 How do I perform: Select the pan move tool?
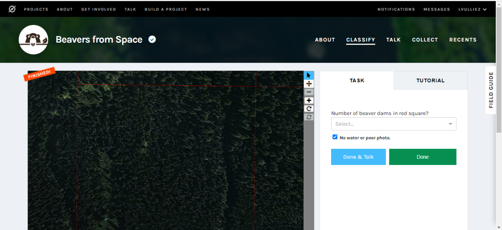coord(309,83)
